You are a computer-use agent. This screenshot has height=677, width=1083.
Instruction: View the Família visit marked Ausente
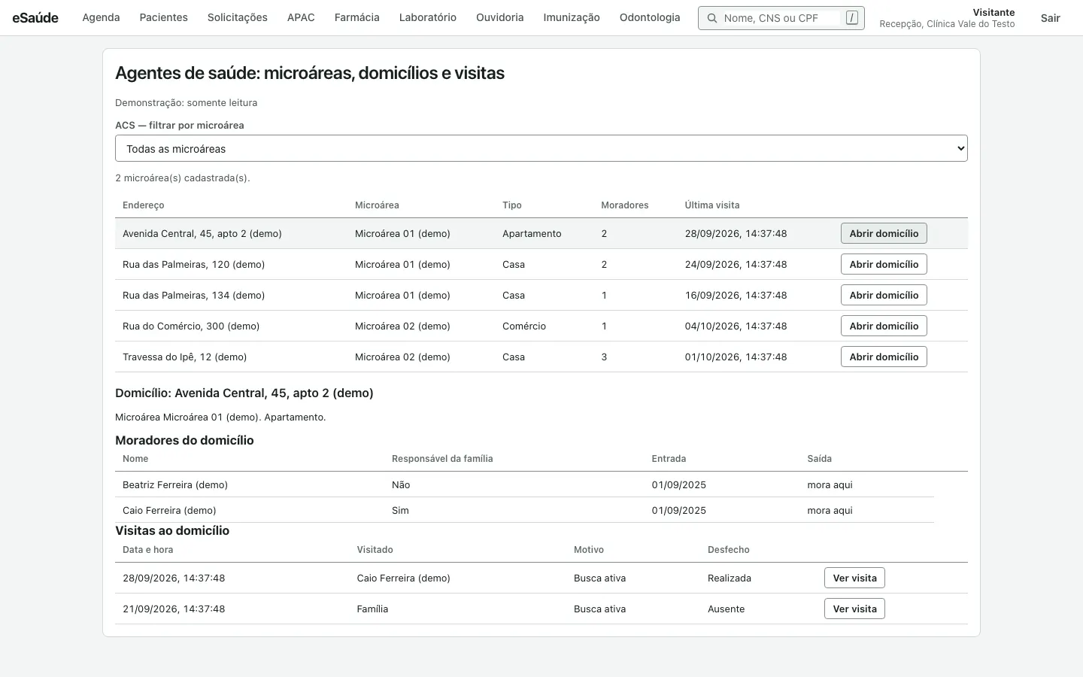pos(854,609)
